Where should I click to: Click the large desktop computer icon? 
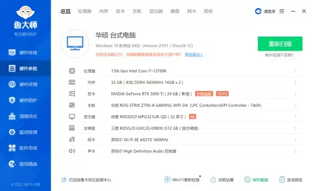coord(75,43)
